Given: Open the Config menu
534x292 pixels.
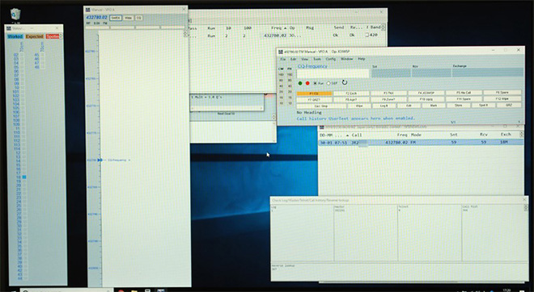Looking at the screenshot, I should [331, 59].
